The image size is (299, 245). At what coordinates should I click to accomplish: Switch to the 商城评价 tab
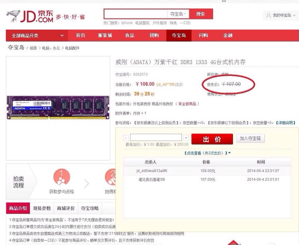click(66, 208)
